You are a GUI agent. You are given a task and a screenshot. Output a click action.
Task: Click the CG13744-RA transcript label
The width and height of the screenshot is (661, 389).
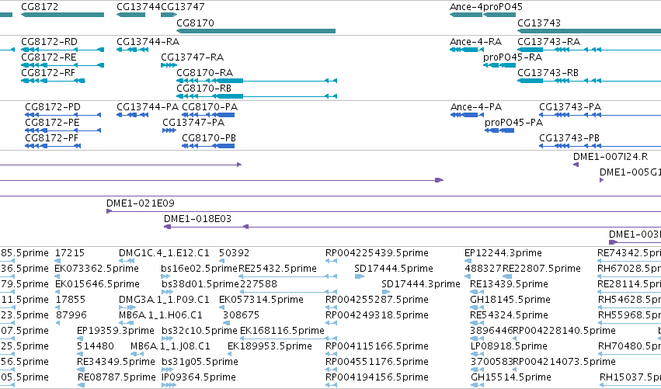point(148,42)
